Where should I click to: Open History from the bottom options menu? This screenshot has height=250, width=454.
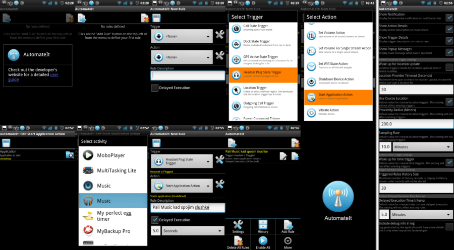(x=263, y=227)
